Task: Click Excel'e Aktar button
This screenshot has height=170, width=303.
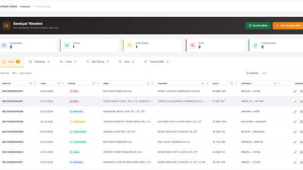Action: (x=258, y=25)
